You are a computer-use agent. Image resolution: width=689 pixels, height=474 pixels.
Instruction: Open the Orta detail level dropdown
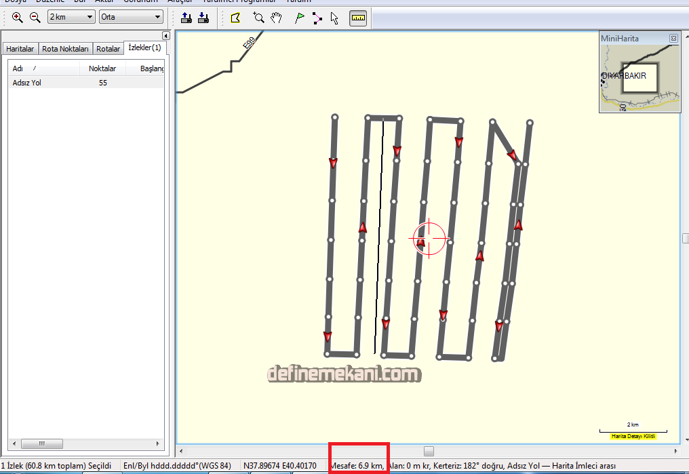[x=131, y=17]
